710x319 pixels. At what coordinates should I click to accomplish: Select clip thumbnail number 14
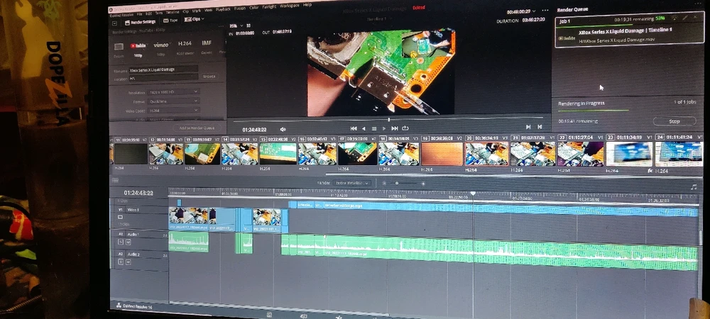[239, 154]
